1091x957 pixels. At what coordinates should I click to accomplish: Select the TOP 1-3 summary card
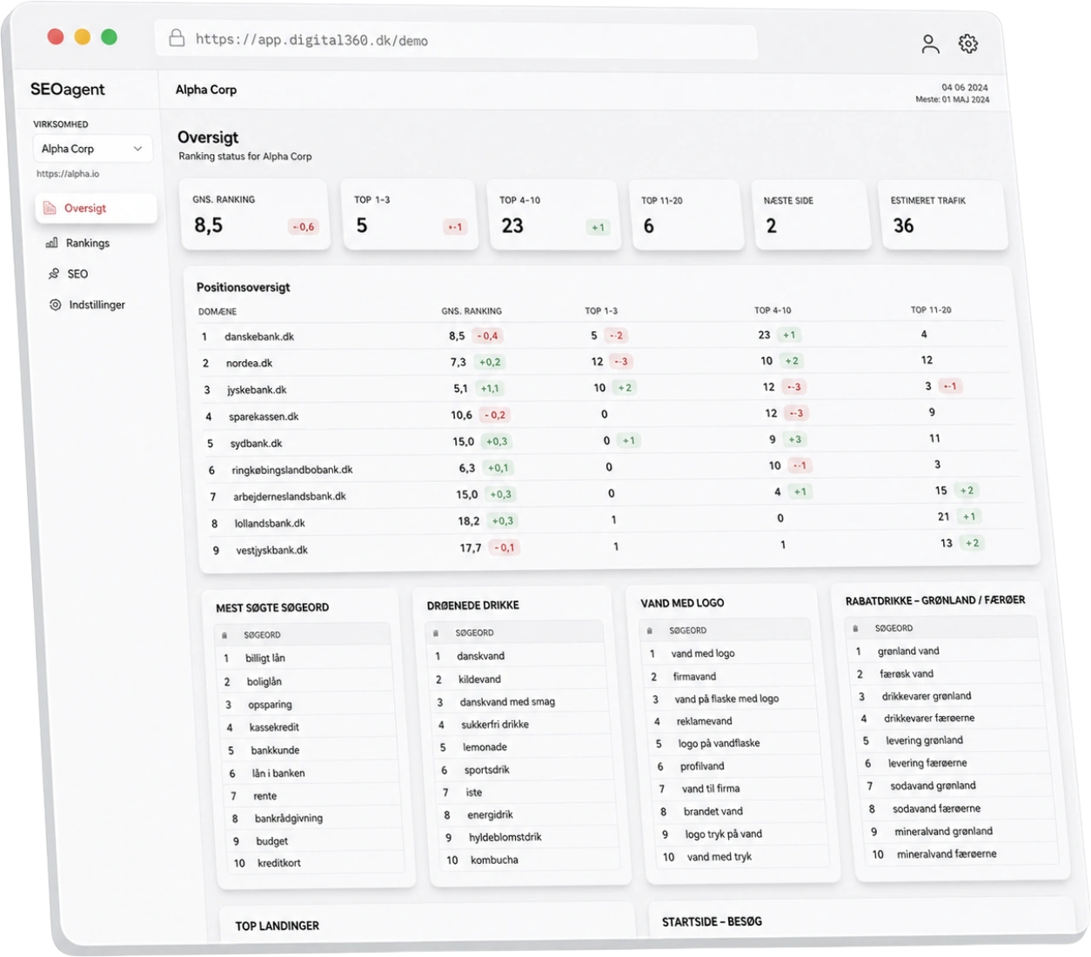point(410,214)
